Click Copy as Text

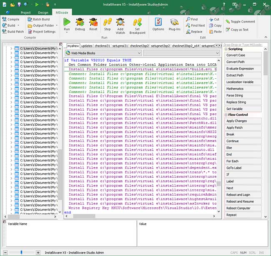click(x=237, y=30)
